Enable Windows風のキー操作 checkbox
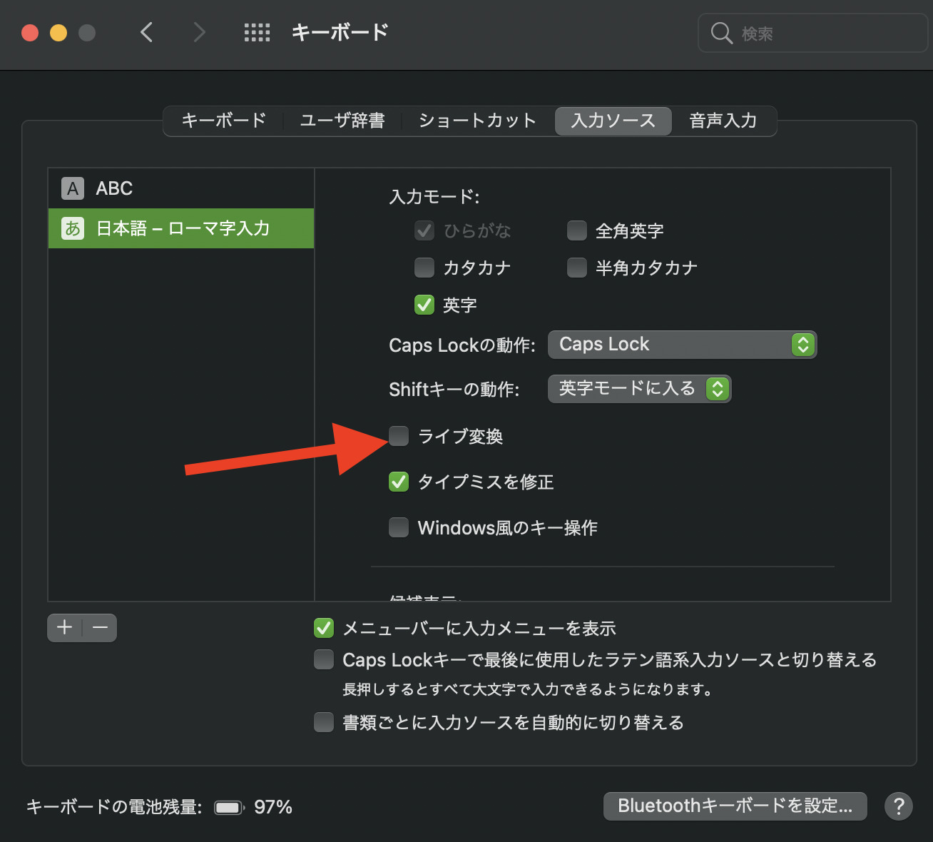 [x=399, y=527]
